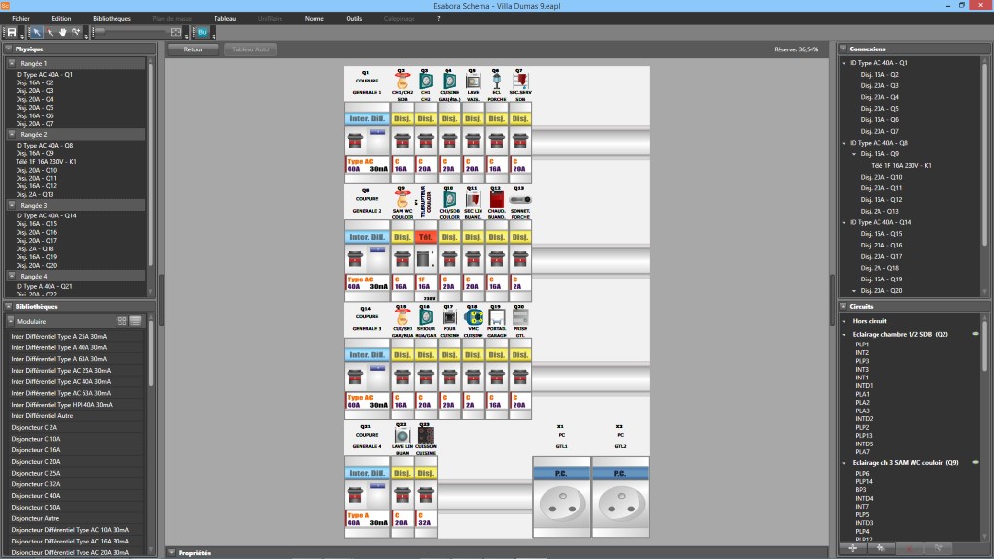
Task: Click the add circuit plus icon
Action: 853,548
